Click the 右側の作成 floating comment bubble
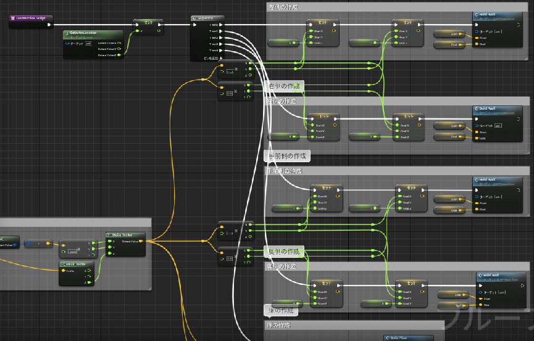This screenshot has height=341, width=534. [x=285, y=86]
